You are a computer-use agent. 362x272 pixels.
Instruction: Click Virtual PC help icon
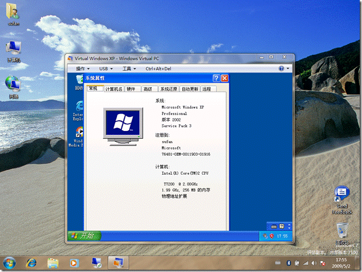coord(281,69)
